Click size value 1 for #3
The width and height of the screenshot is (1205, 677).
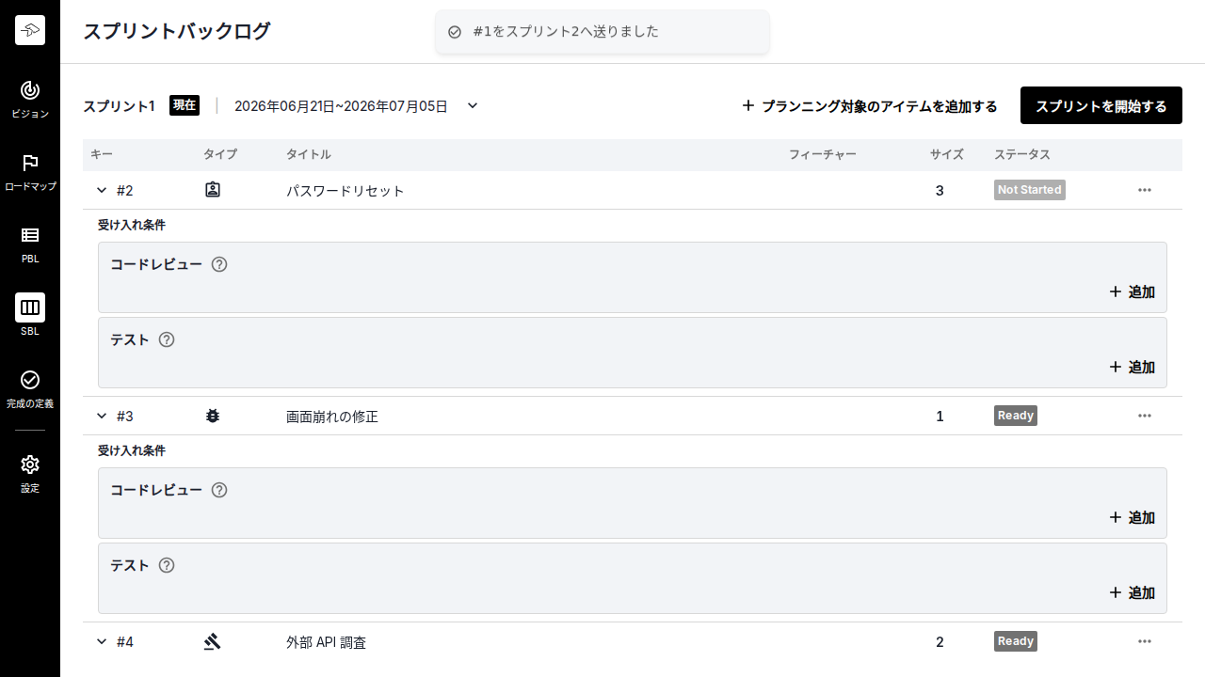click(x=940, y=417)
